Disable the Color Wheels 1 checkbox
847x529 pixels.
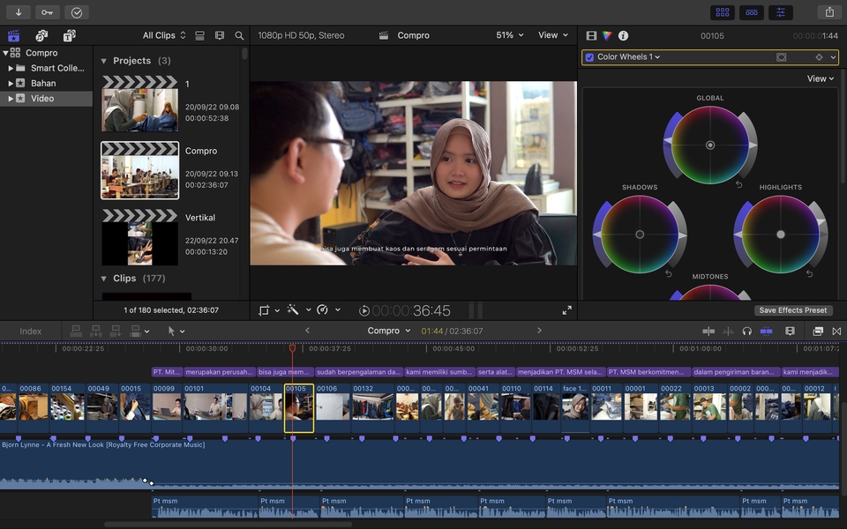(x=589, y=56)
